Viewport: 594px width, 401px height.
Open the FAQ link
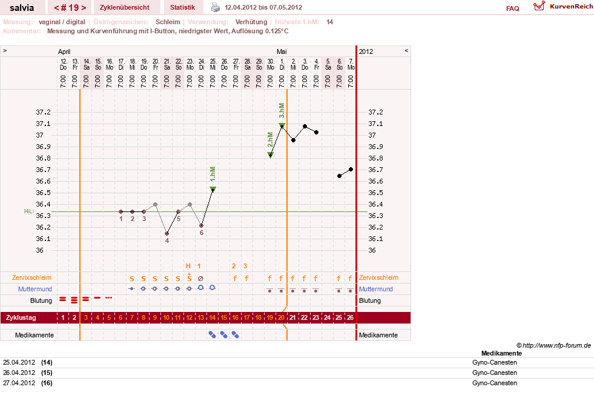click(x=512, y=8)
